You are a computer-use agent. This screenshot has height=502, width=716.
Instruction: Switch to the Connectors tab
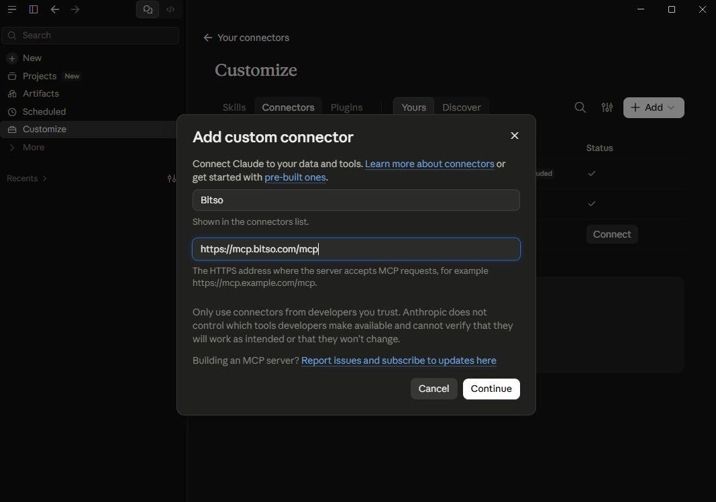(288, 107)
